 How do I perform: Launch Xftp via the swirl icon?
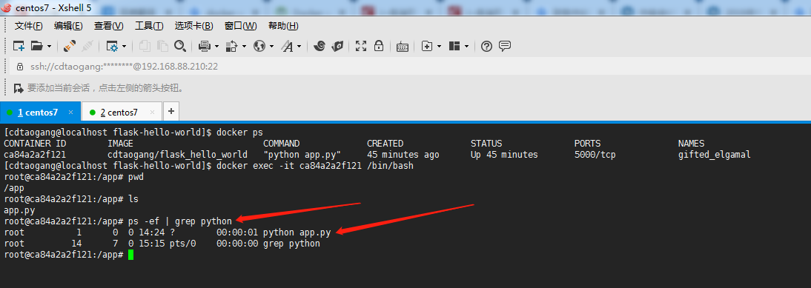319,47
